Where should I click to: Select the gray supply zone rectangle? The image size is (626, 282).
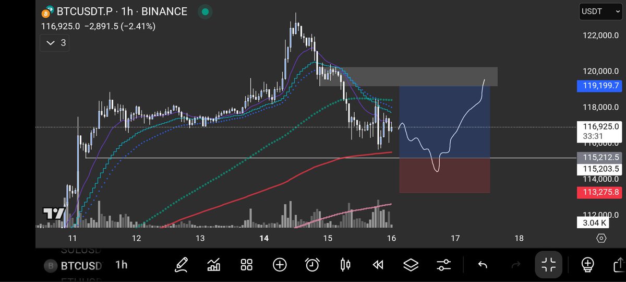(408, 77)
